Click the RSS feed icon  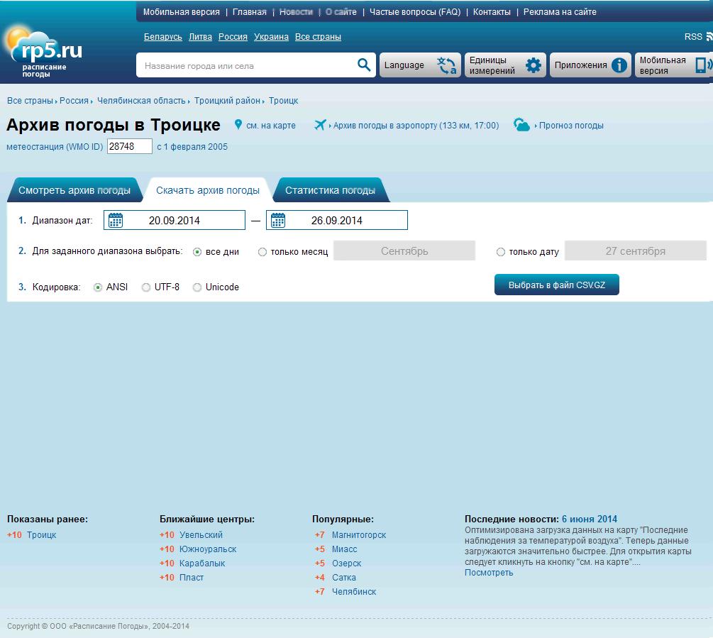(x=708, y=36)
